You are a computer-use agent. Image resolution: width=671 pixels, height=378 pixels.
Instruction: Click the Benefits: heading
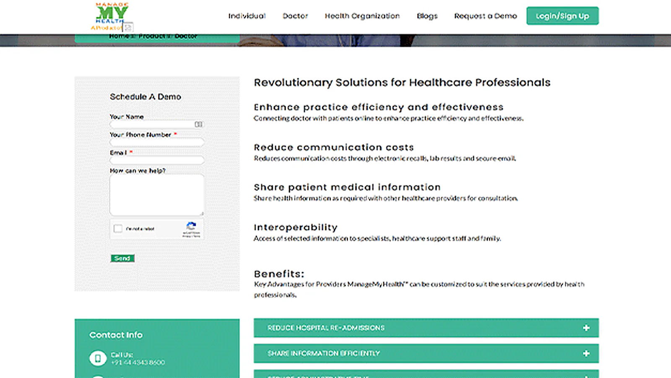pyautogui.click(x=279, y=274)
